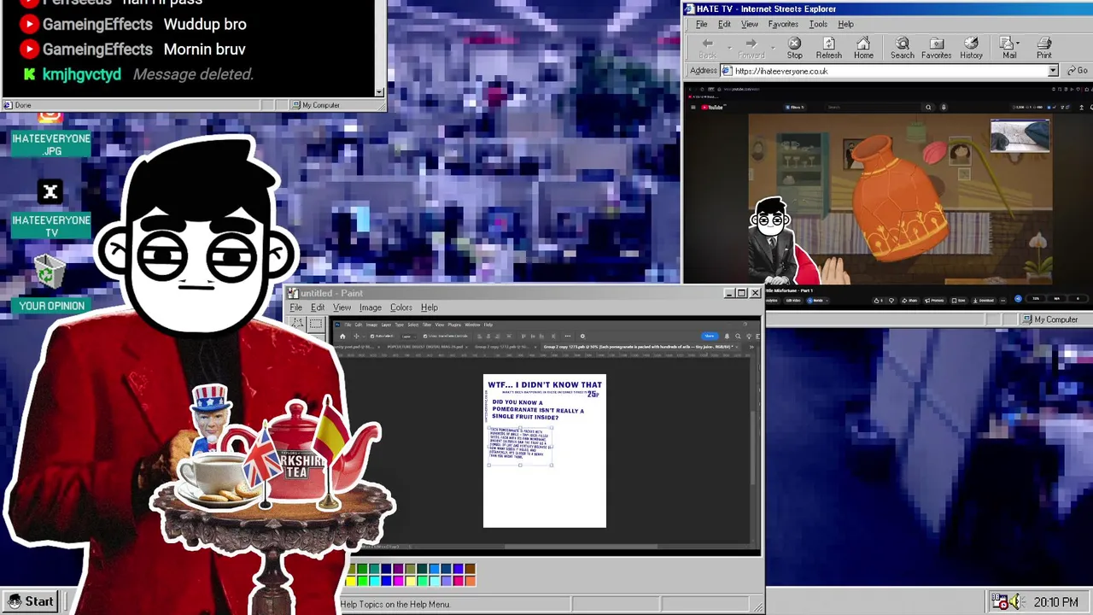
Task: Select the rectangular Select tool in Paint
Action: (x=316, y=324)
